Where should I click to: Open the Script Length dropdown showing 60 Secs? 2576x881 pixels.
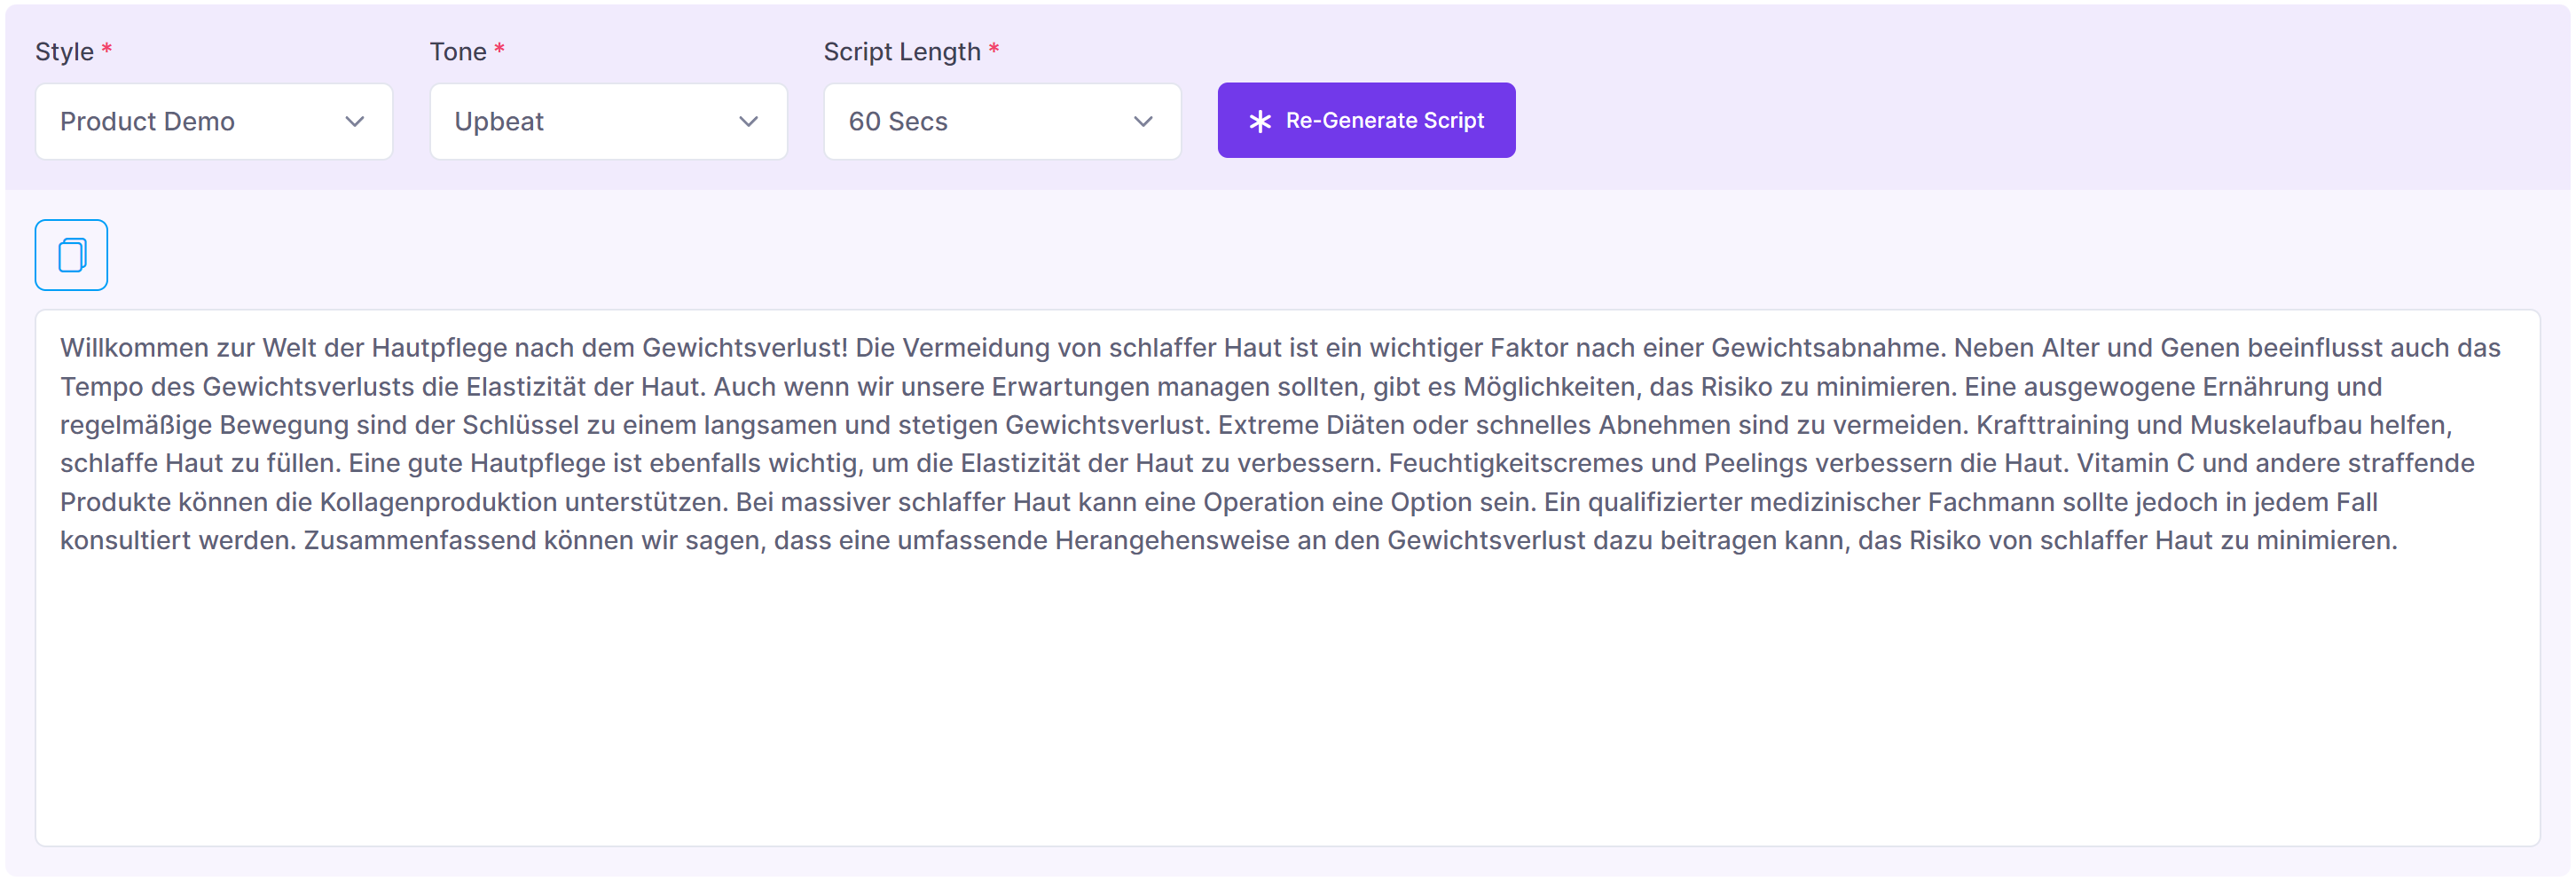pyautogui.click(x=1002, y=121)
